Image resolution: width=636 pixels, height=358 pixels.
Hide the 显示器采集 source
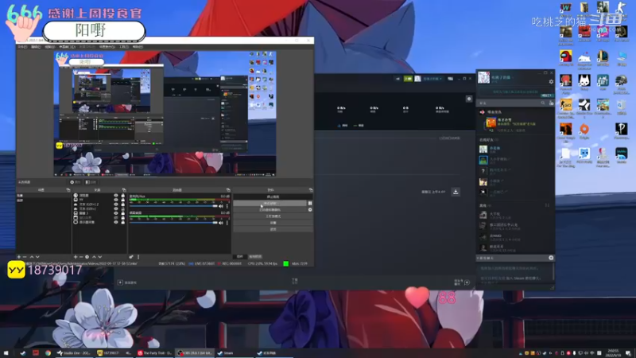click(116, 223)
